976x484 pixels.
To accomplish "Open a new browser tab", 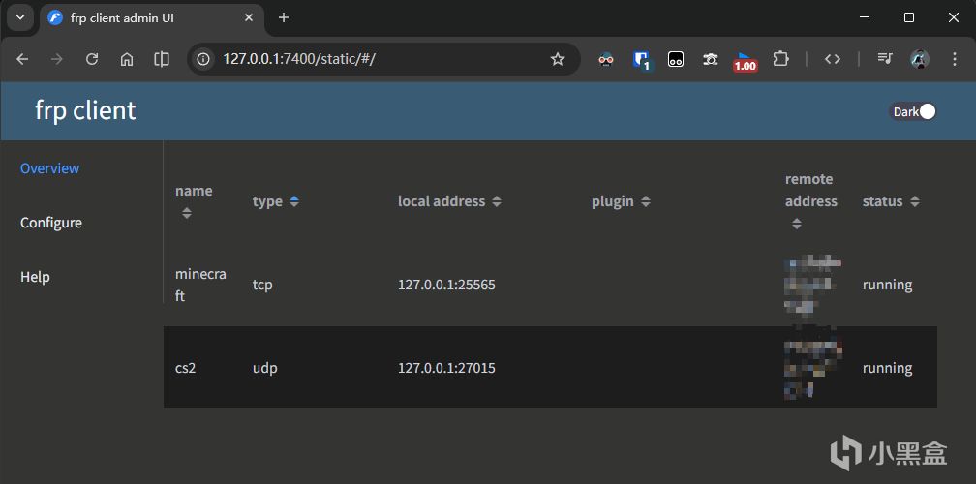I will point(284,18).
